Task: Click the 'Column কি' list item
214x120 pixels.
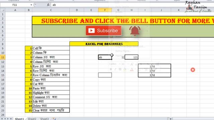Action: click(x=51, y=53)
